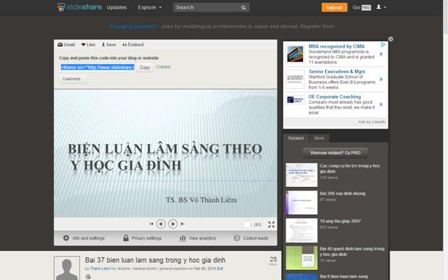448x280 pixels.
Task: Jump to the last slide
Action: click(182, 224)
